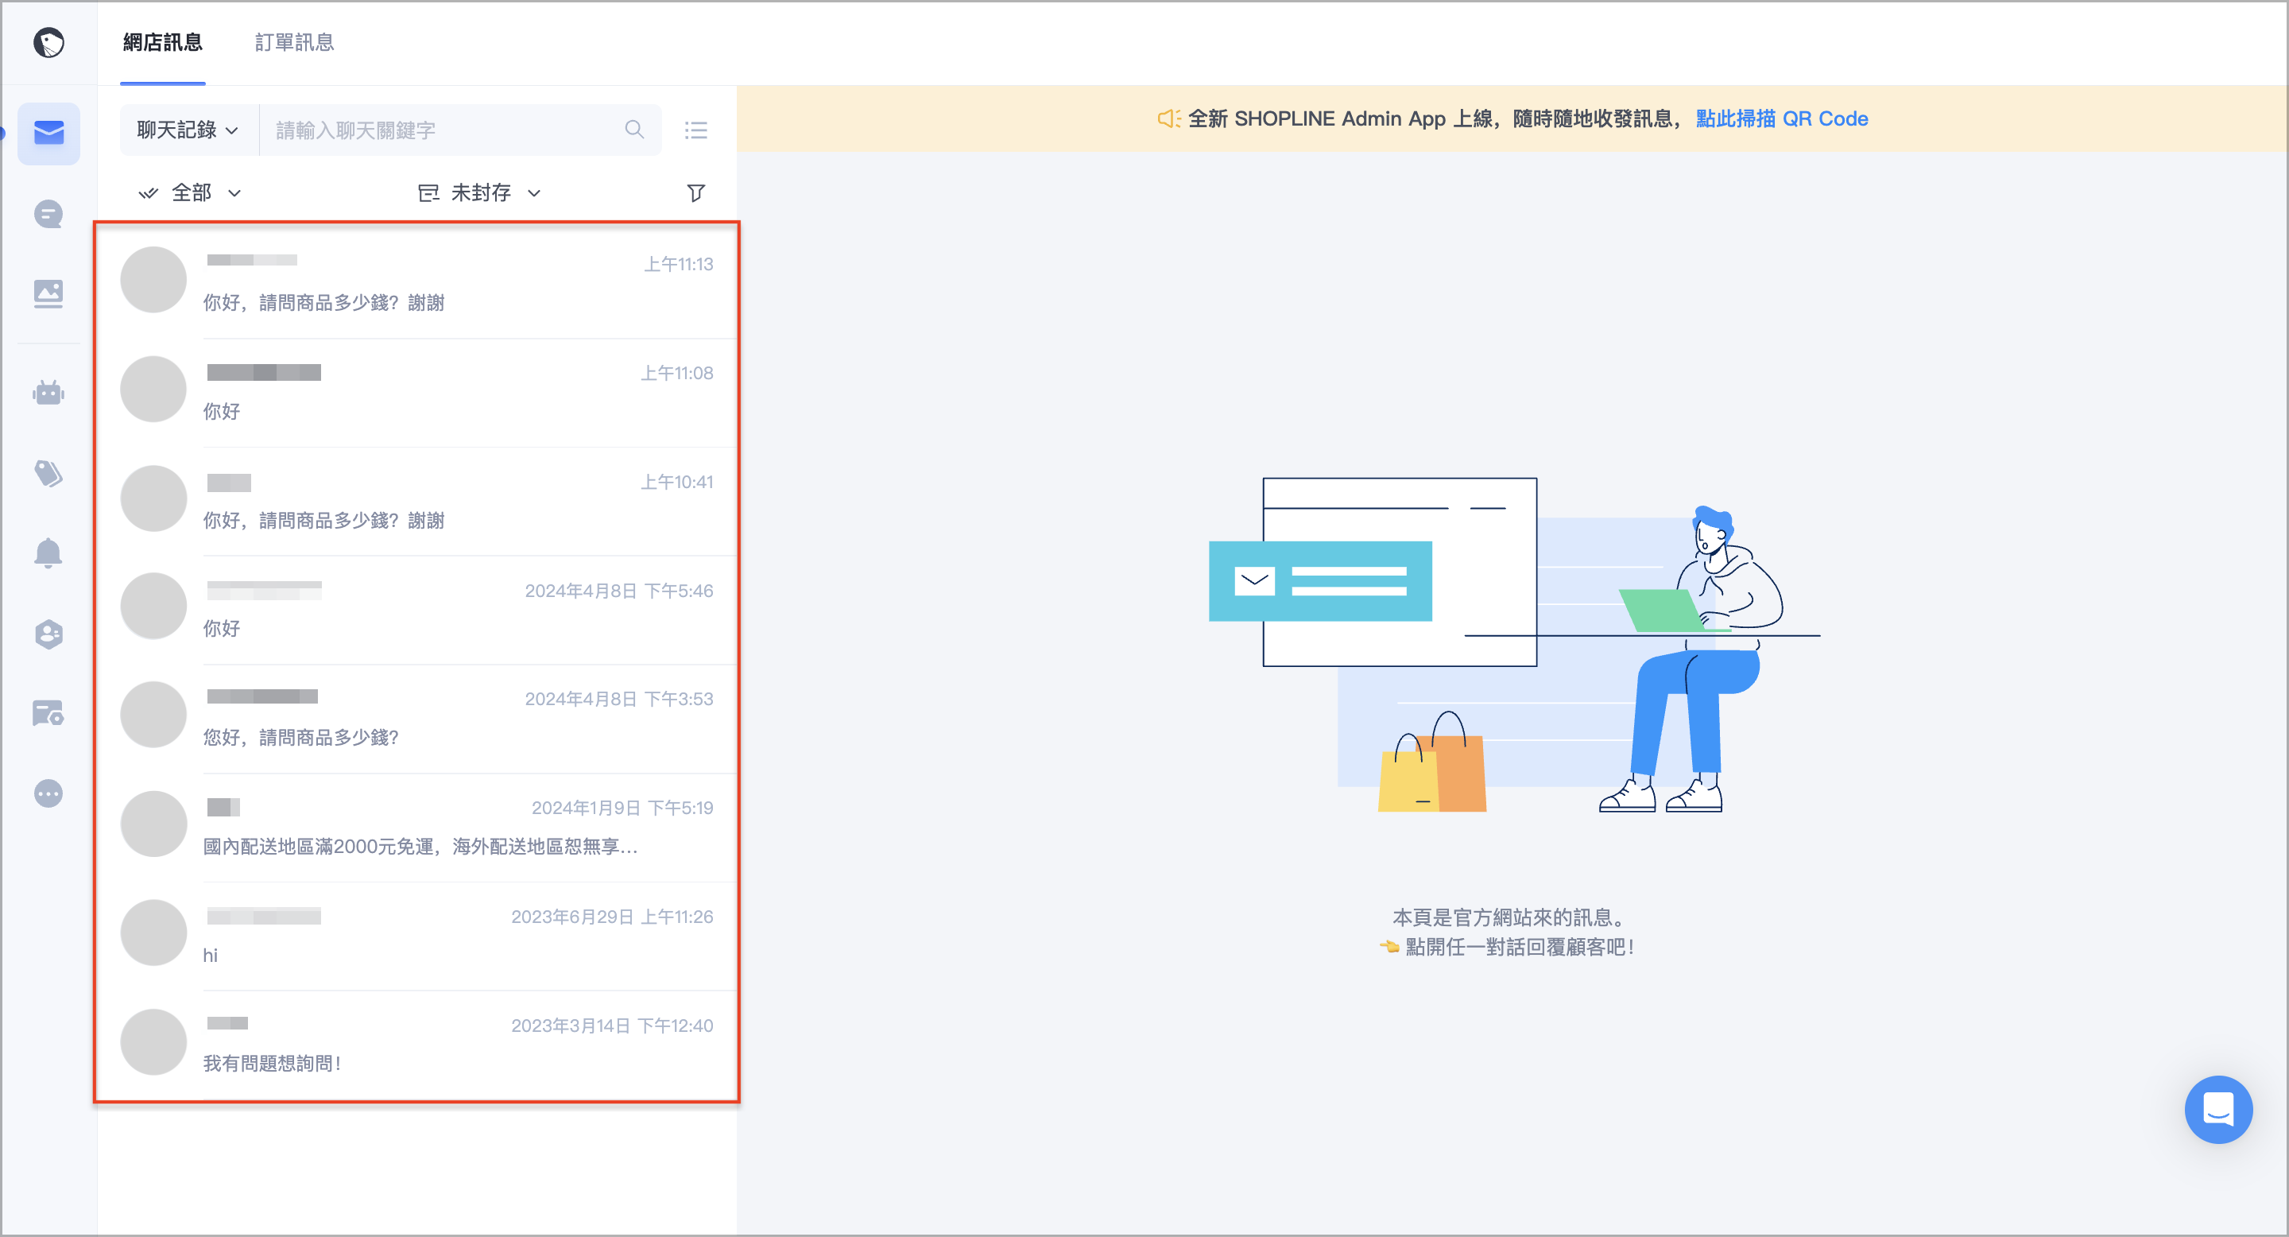Viewport: 2289px width, 1237px height.
Task: Click the 未封存 archive box icon
Action: 428,193
